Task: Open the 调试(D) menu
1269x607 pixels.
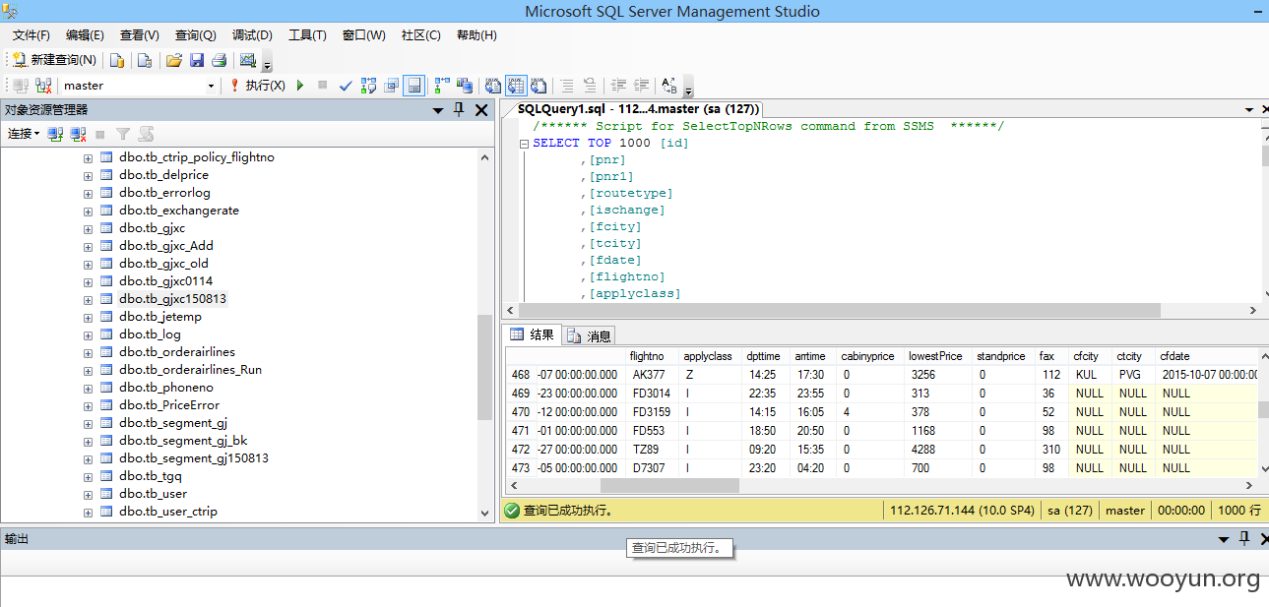Action: coord(252,34)
